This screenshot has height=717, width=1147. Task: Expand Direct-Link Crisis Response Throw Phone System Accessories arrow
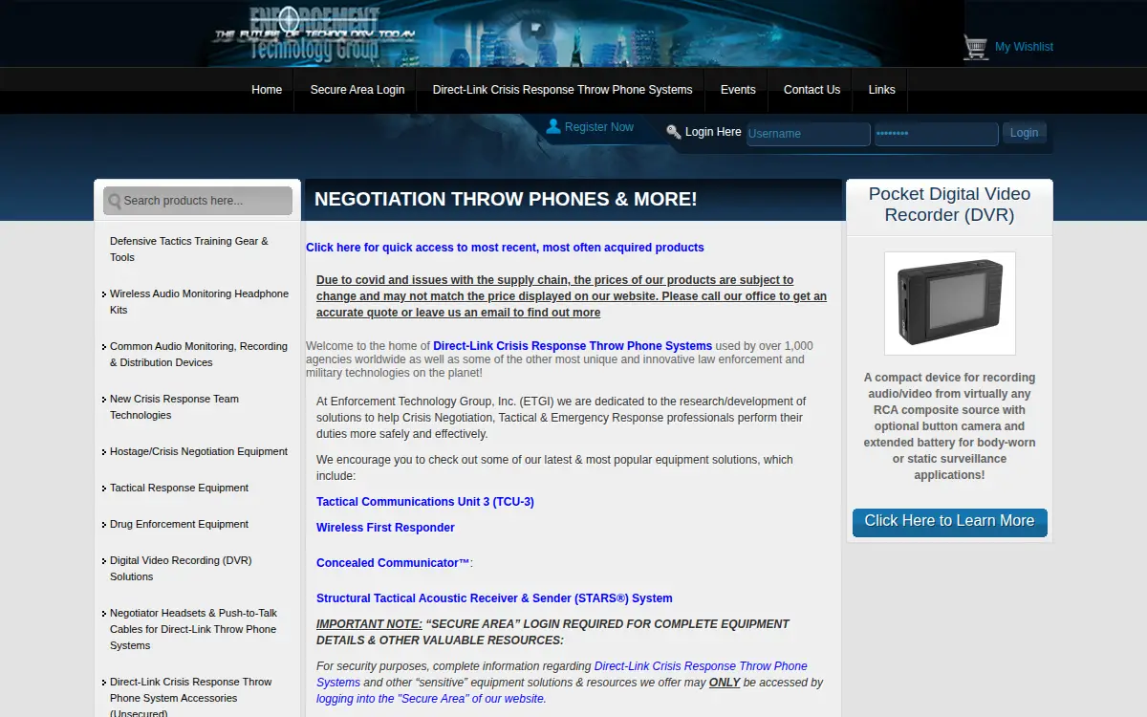[103, 683]
